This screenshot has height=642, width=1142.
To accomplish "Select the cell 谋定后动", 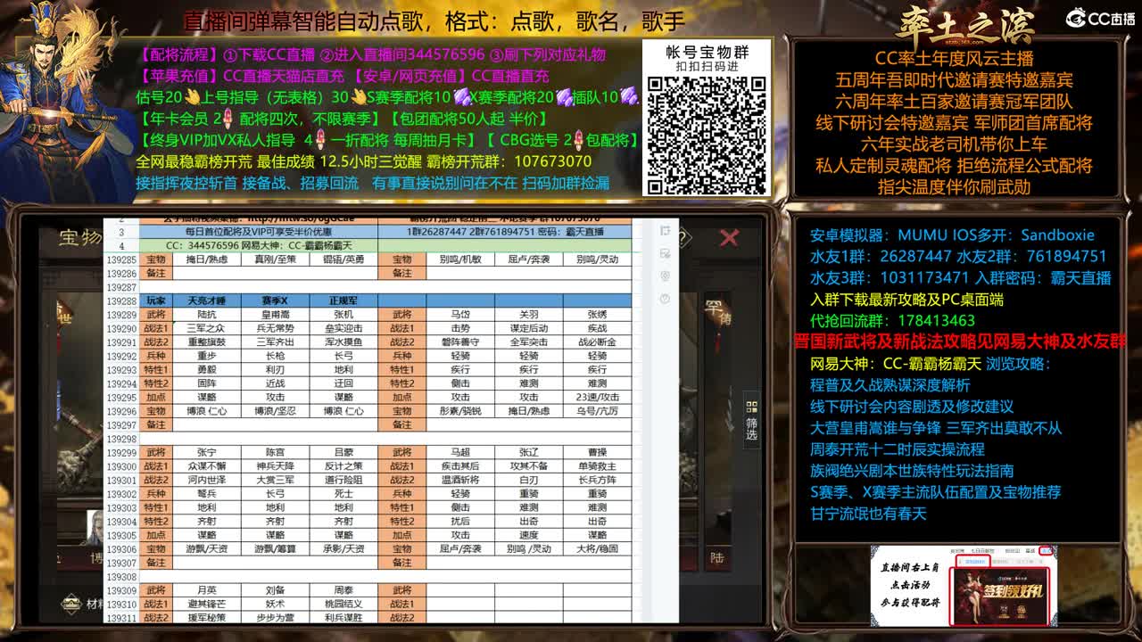I will (x=529, y=329).
